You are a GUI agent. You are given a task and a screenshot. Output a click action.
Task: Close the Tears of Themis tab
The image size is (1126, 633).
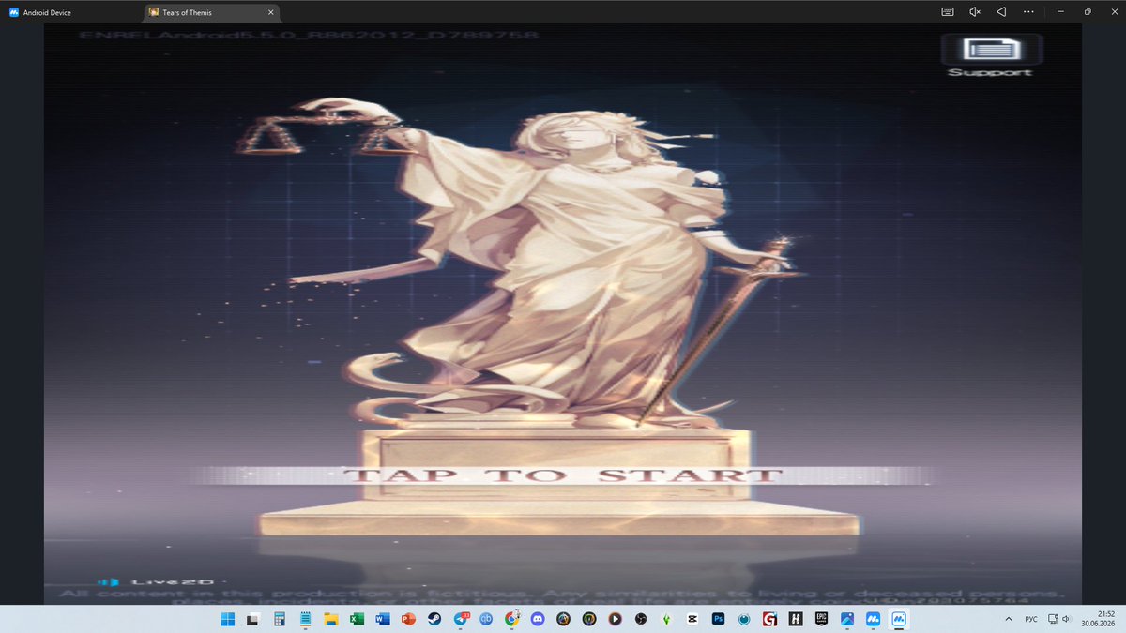(271, 12)
